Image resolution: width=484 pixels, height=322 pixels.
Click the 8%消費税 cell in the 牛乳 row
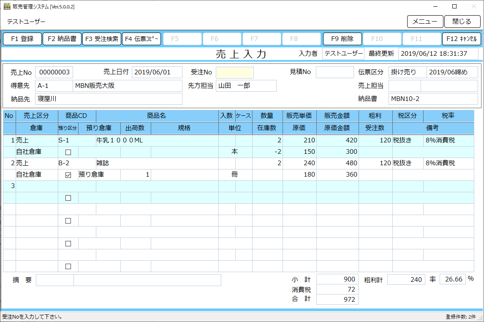pyautogui.click(x=449, y=140)
